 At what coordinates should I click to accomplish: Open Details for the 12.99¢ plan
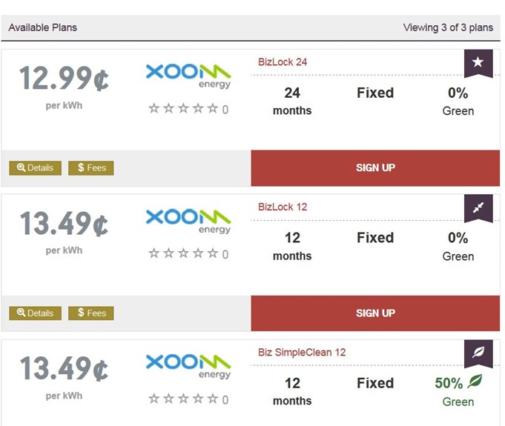36,168
